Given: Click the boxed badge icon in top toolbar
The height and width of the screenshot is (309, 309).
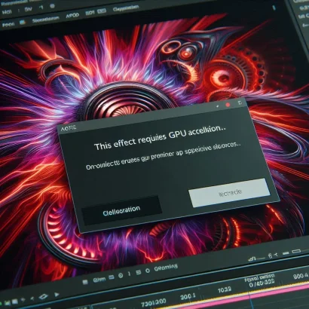Looking at the screenshot, I should pos(102,11).
